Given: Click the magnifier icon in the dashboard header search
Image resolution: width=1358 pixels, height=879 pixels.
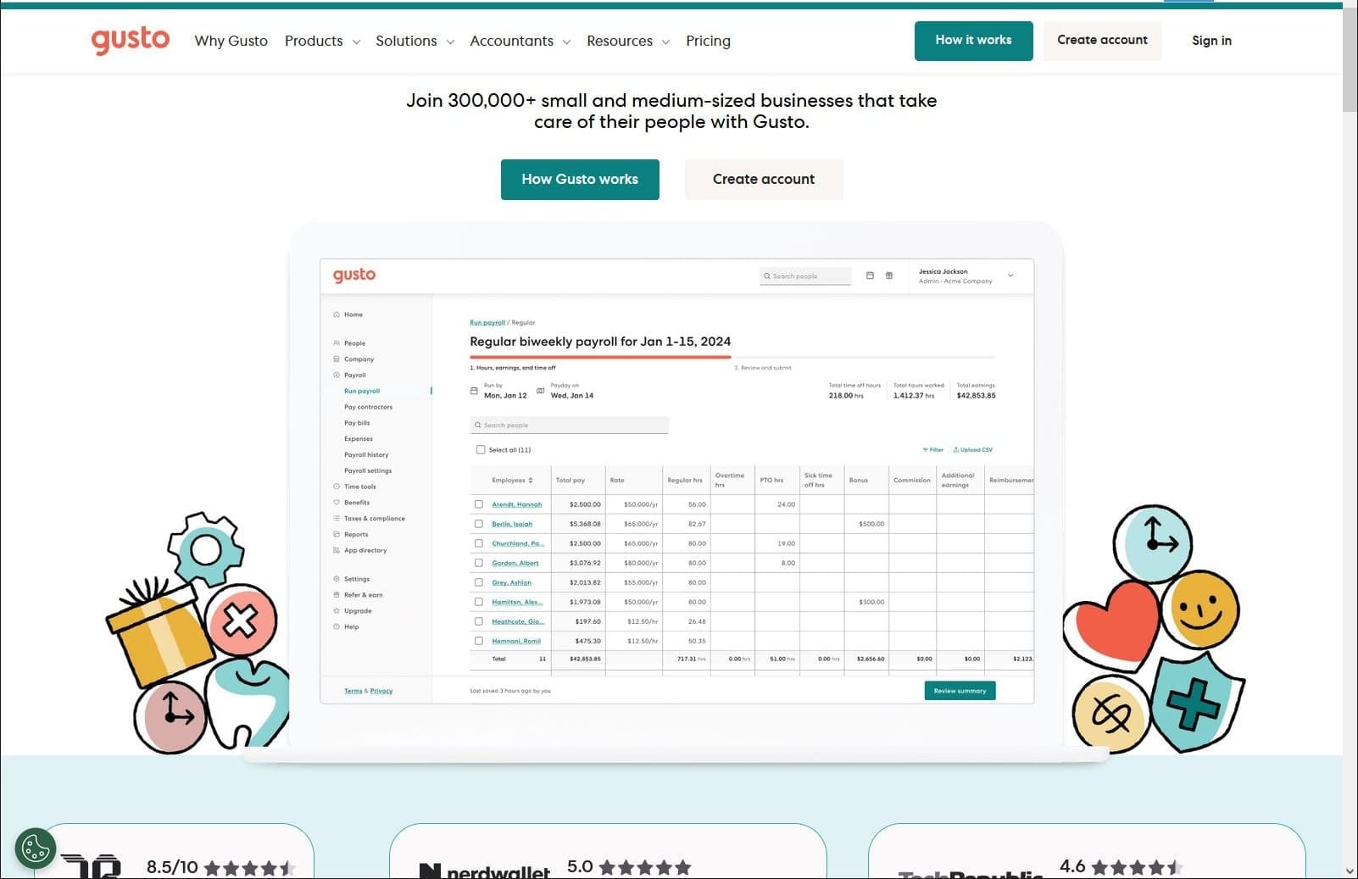Looking at the screenshot, I should click(767, 276).
